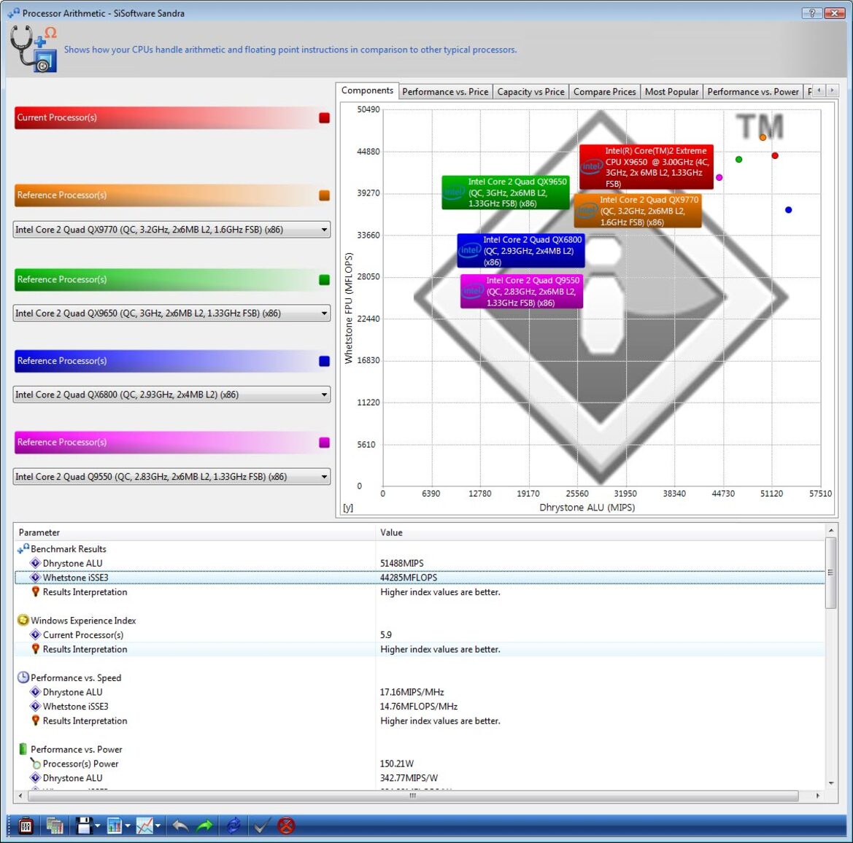Click the red Current Processor color swatch
The width and height of the screenshot is (853, 843).
[x=324, y=118]
